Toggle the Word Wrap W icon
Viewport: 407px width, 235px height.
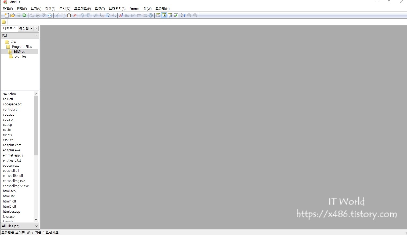(133, 15)
